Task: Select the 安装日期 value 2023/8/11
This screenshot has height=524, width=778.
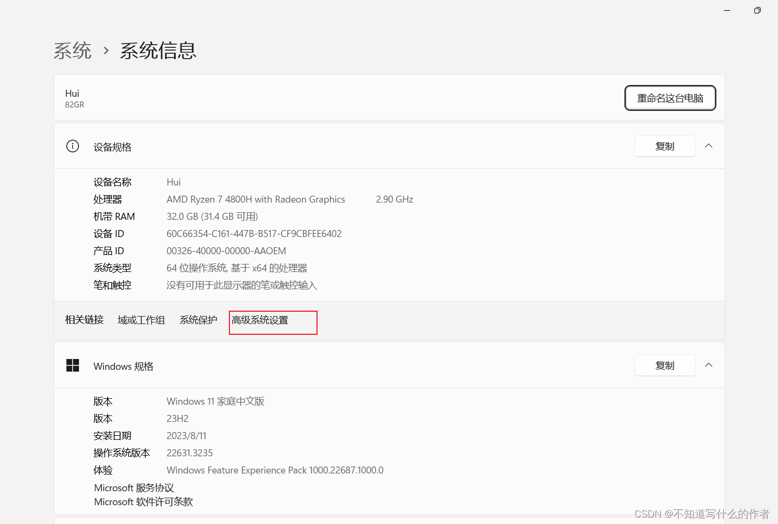Action: pyautogui.click(x=186, y=436)
